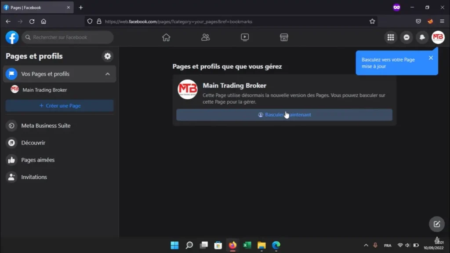This screenshot has height=253, width=450.
Task: Click the battery tray icon
Action: point(416,245)
